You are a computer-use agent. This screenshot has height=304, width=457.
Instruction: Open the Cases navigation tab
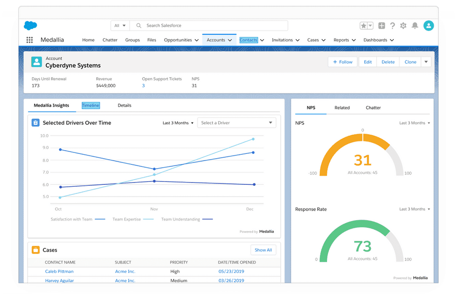point(313,40)
